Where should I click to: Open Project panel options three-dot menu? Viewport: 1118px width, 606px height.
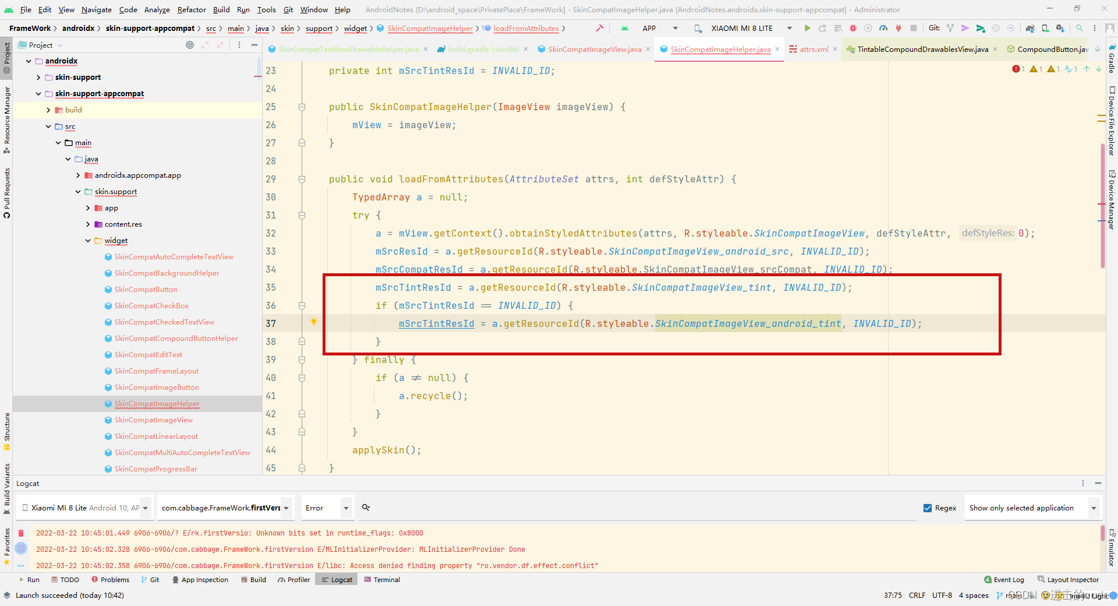point(239,45)
